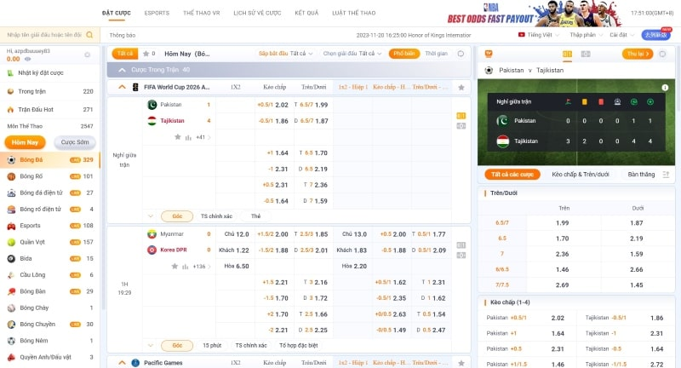This screenshot has height=368, width=681.
Task: Select Cầu Lông badminton icon
Action: (x=11, y=275)
